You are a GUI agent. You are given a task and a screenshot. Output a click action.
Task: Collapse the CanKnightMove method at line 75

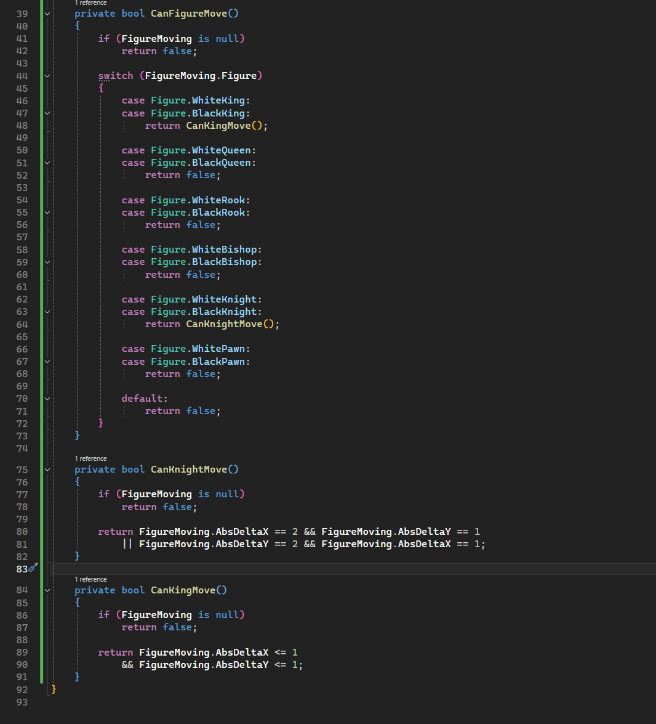pyautogui.click(x=47, y=470)
